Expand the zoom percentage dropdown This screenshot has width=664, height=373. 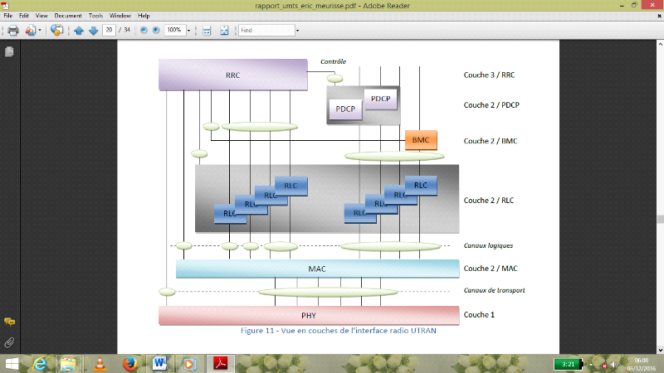188,31
